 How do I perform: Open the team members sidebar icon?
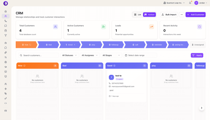[6, 84]
